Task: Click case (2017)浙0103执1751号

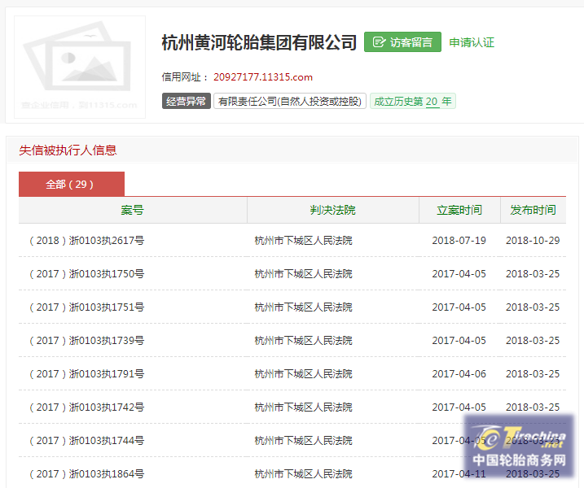Action: click(x=86, y=307)
